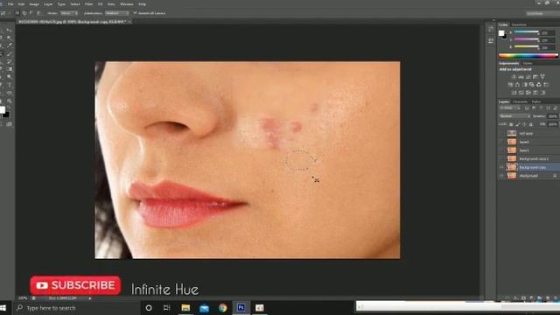Screen dimensions: 560x315
Task: Toggle Lock transparent pixels
Action: pyautogui.click(x=511, y=124)
